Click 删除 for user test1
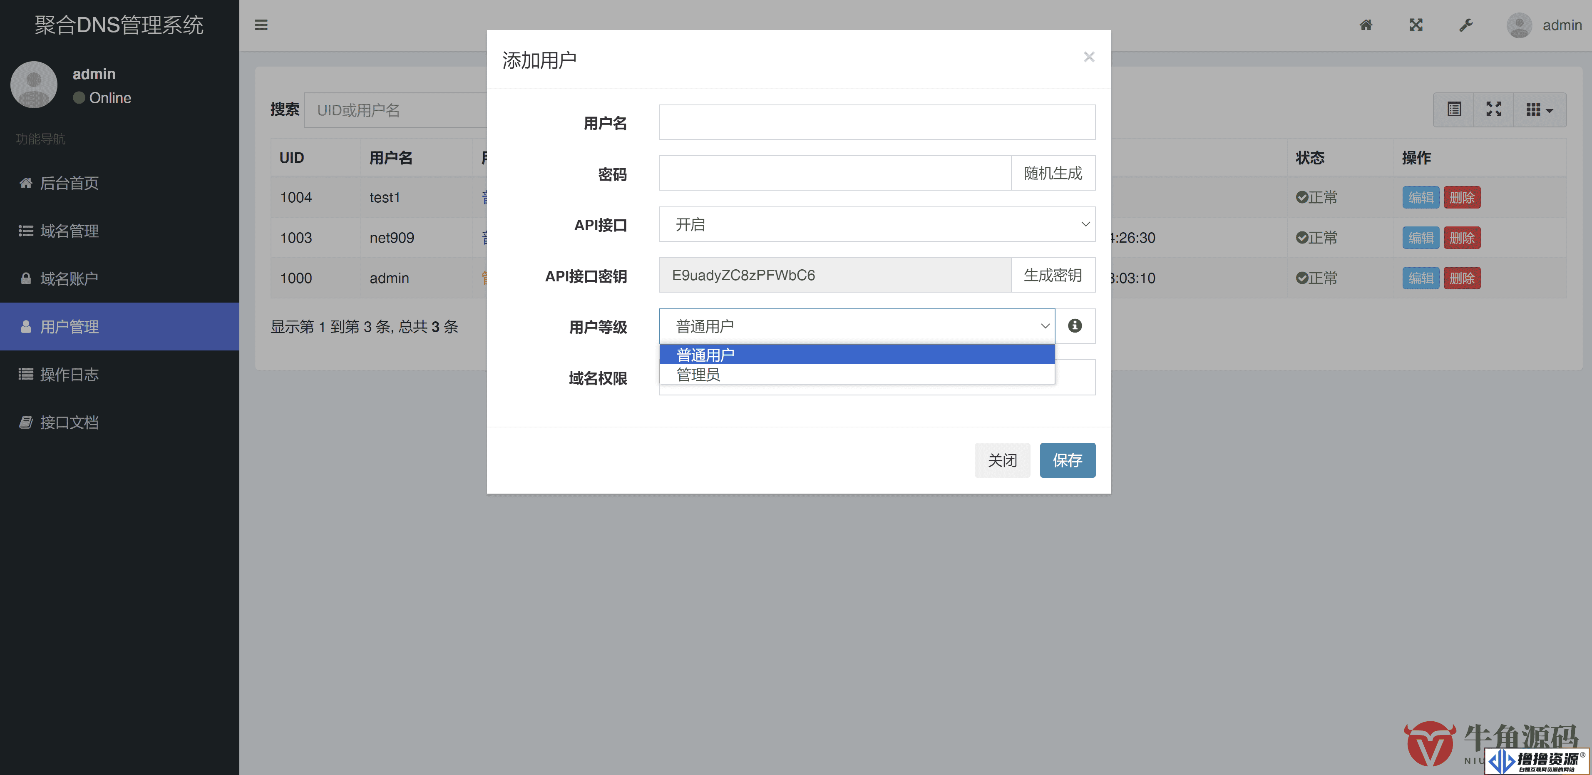 (1462, 198)
